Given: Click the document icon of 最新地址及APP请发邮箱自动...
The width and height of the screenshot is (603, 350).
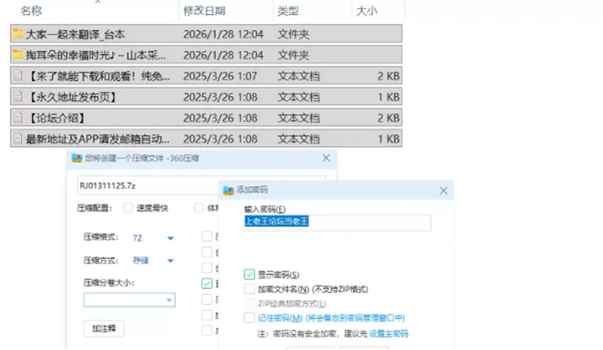Looking at the screenshot, I should tap(18, 138).
